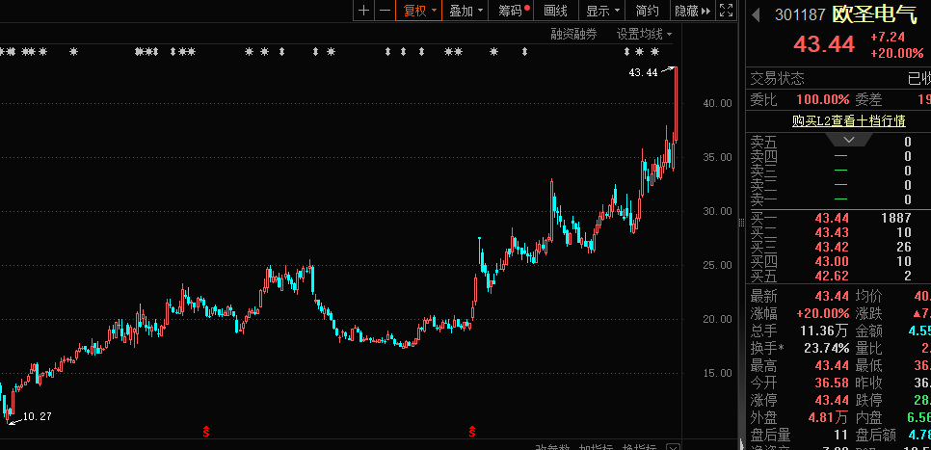931x450 pixels.
Task: Click the red S marker under the chart
Action: (x=205, y=429)
